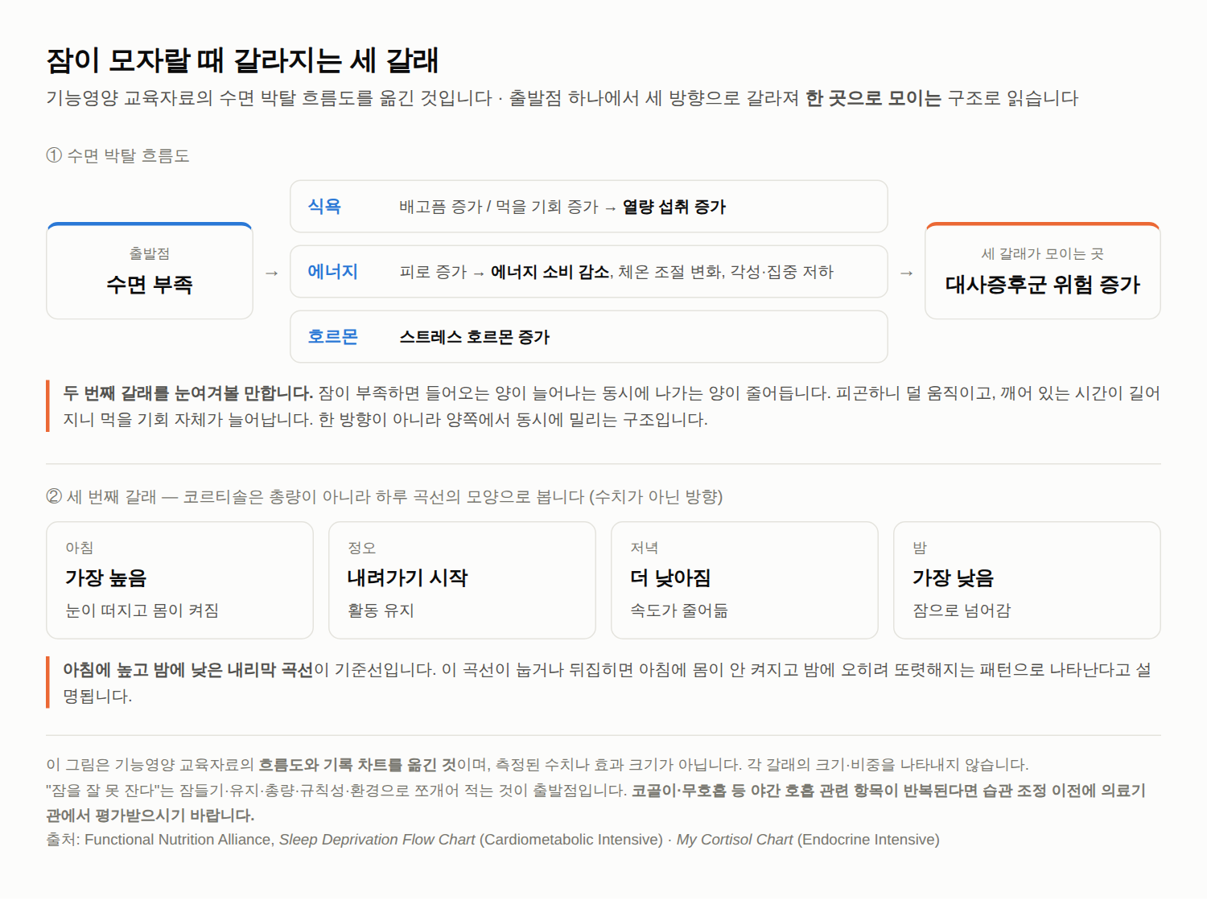1207x900 pixels.
Task: Select the bold "흐름도와 기록 차트를 옮긴 것" phrase
Action: pyautogui.click(x=357, y=764)
